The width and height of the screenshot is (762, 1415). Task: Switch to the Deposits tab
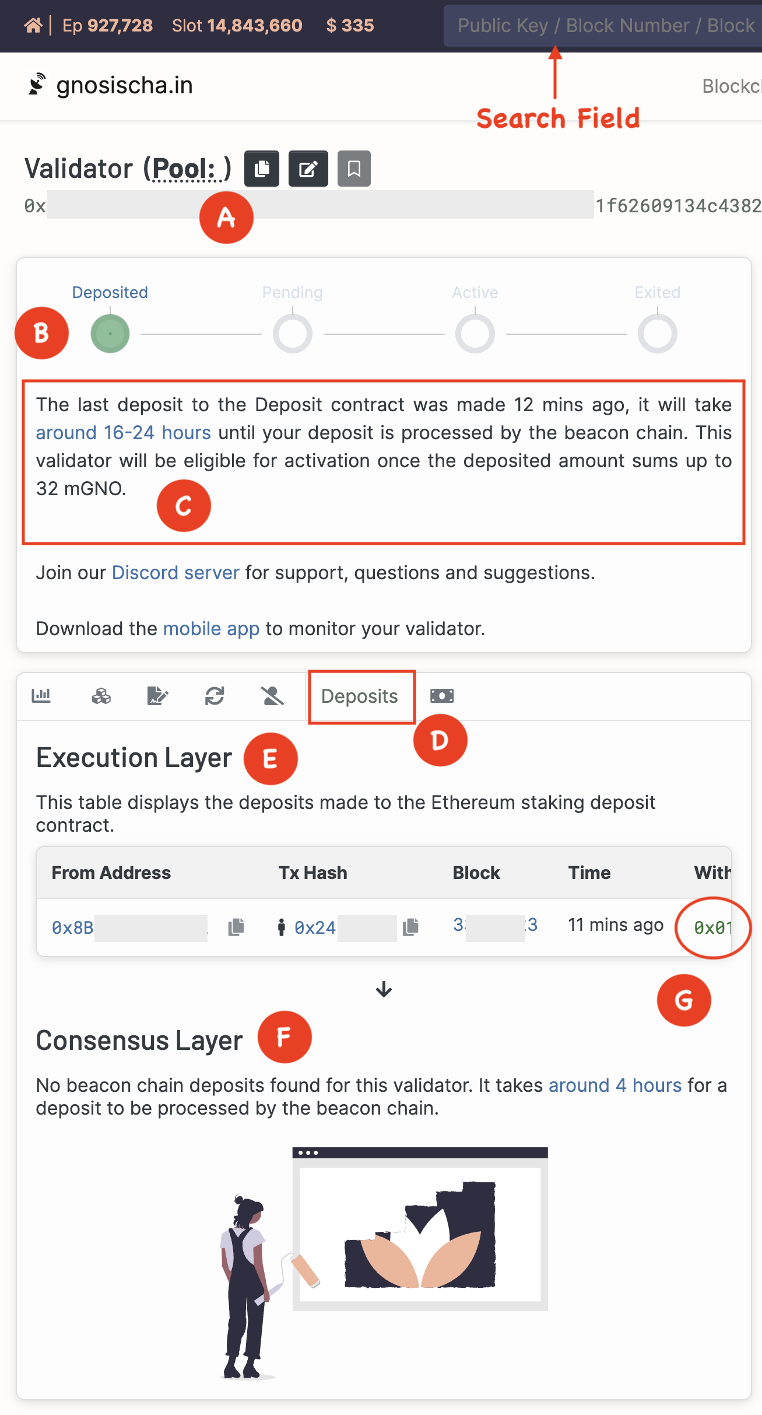click(360, 696)
